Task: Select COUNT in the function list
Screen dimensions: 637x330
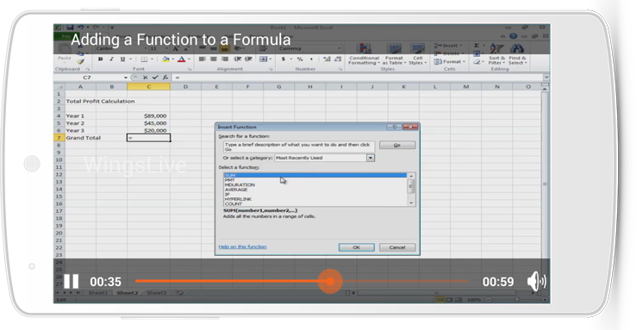Action: pos(234,203)
